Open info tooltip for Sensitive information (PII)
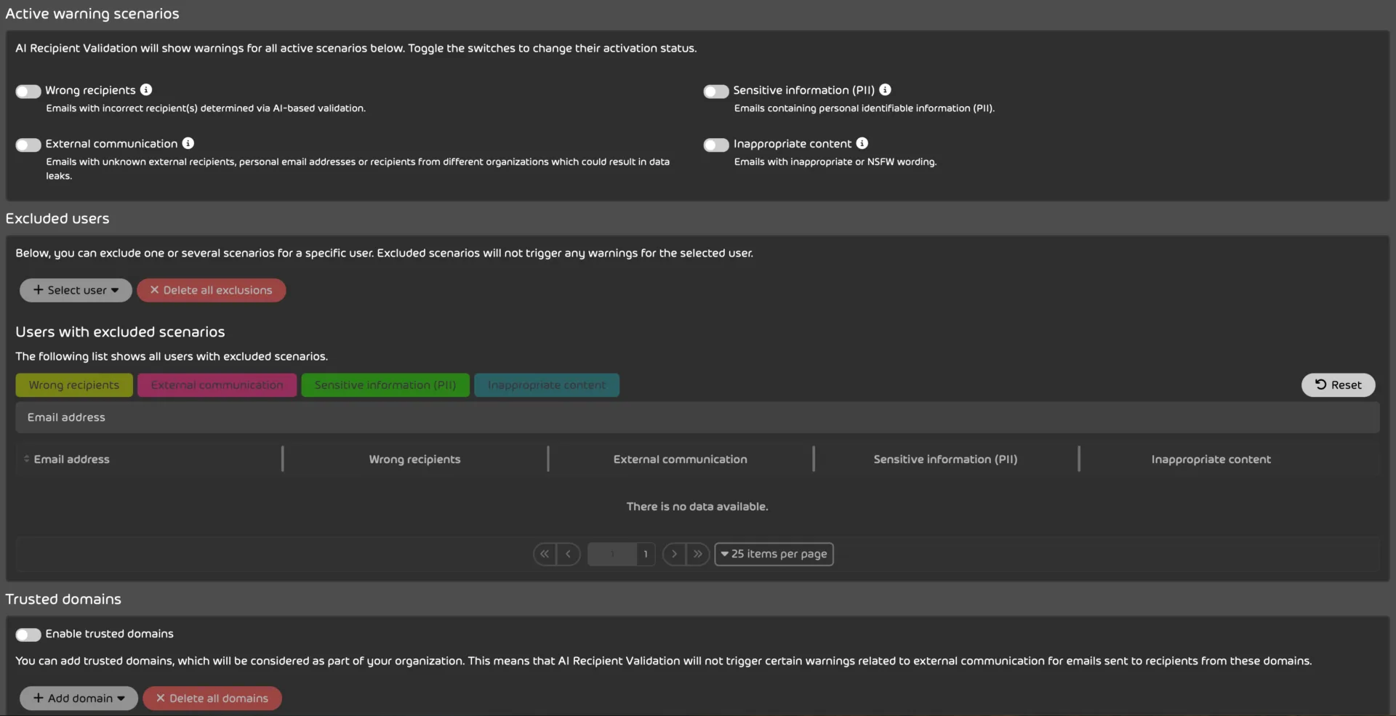Image resolution: width=1396 pixels, height=716 pixels. coord(884,89)
